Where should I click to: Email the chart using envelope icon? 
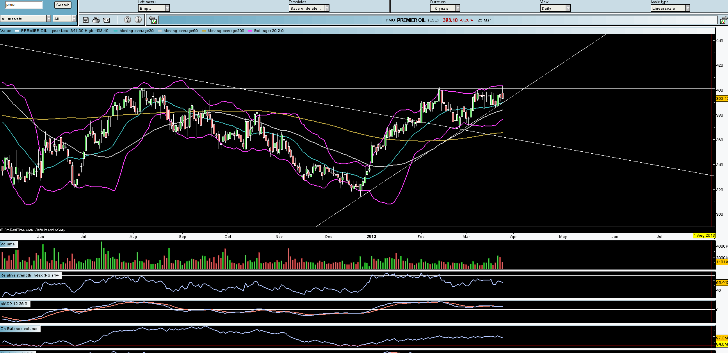click(107, 20)
